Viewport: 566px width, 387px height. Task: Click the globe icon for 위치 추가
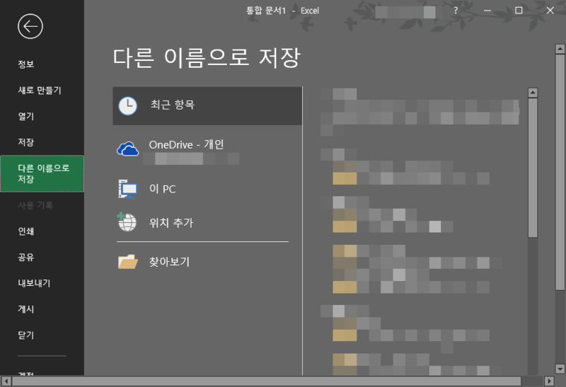tap(127, 222)
